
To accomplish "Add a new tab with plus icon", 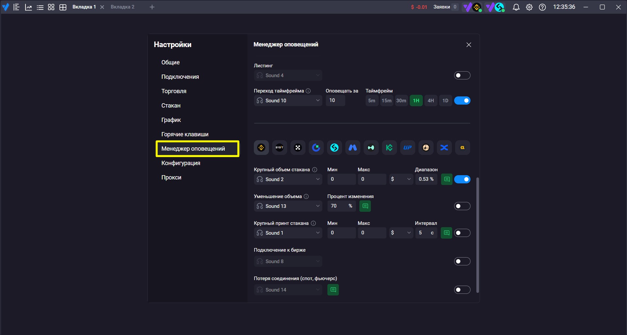I will (x=152, y=7).
